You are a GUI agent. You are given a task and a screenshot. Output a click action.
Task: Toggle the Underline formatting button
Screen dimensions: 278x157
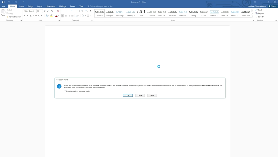[31, 16]
